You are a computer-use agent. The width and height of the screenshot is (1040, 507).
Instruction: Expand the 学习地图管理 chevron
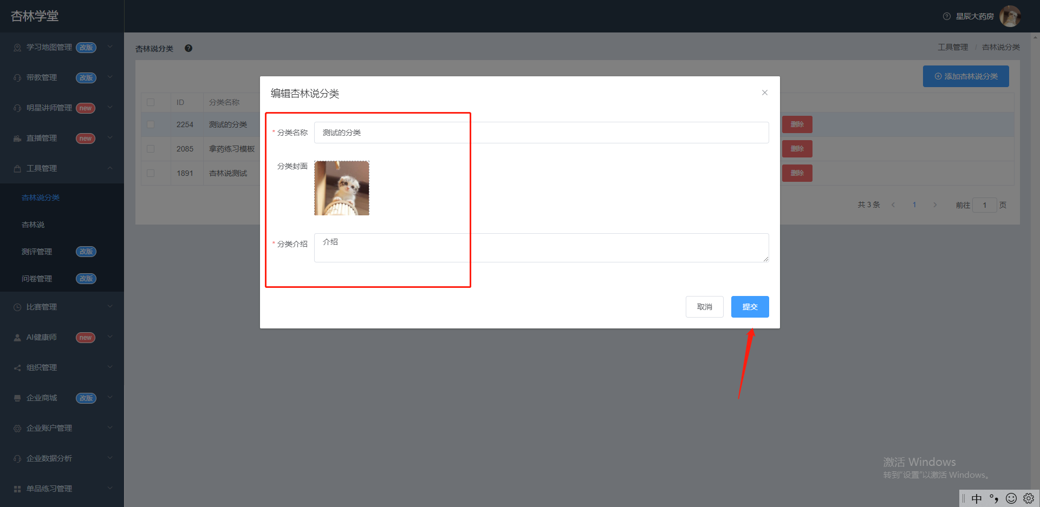[x=110, y=47]
